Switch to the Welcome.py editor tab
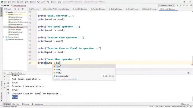Screen dimensions: 193x108 pyautogui.click(x=35, y=9)
